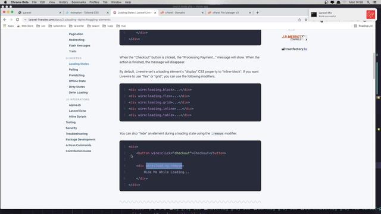Open the Web Store bookmark
This screenshot has width=381, height=214.
coord(25,26)
